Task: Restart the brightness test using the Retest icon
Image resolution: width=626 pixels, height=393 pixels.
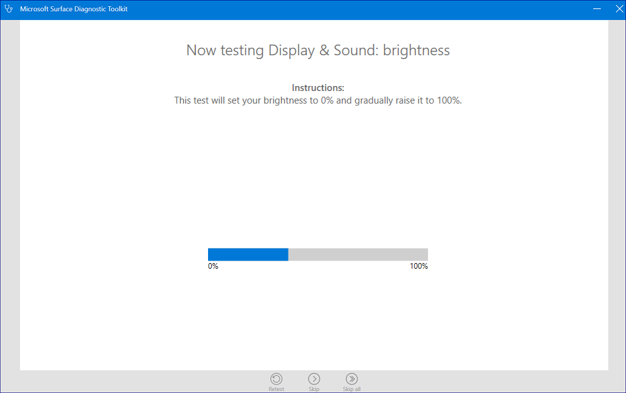Action: coord(277,379)
